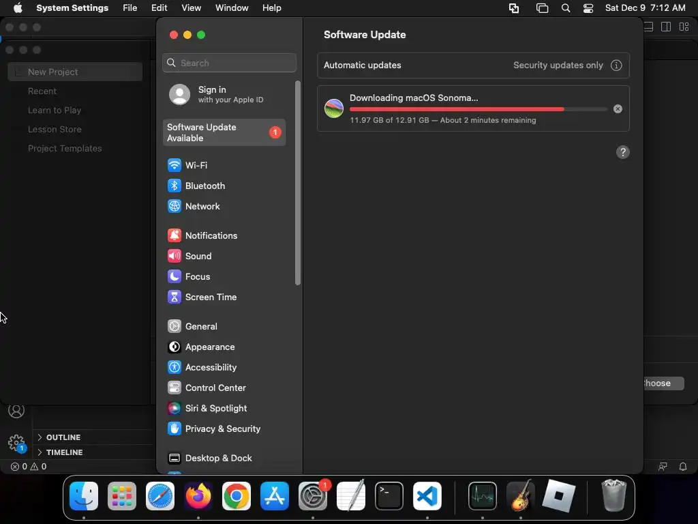The image size is (698, 524).
Task: Click the VS Code feedback status icon
Action: click(663, 467)
